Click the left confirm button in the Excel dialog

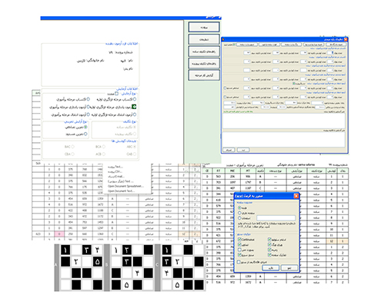(x=270, y=268)
